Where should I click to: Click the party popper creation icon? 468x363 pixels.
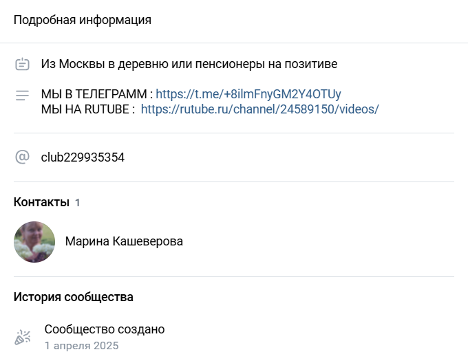[22, 337]
